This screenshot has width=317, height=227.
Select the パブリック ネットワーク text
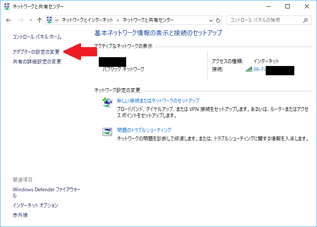pyautogui.click(x=123, y=69)
